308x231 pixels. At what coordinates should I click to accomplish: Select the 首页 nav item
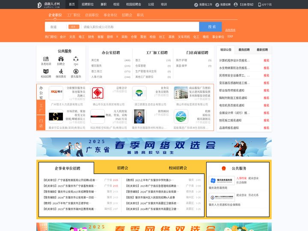coord(72,4)
